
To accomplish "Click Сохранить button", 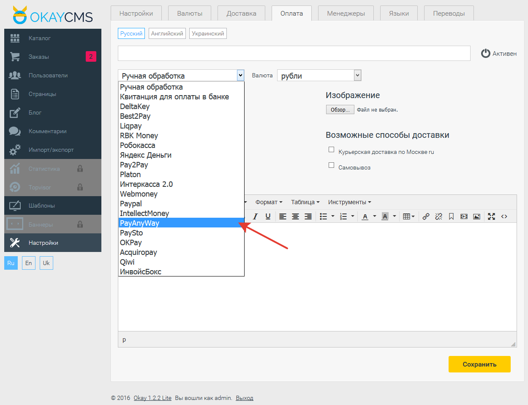I will coord(479,364).
